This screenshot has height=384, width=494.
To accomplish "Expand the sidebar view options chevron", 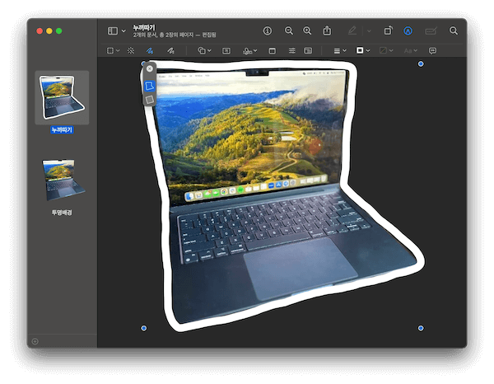I will (123, 30).
